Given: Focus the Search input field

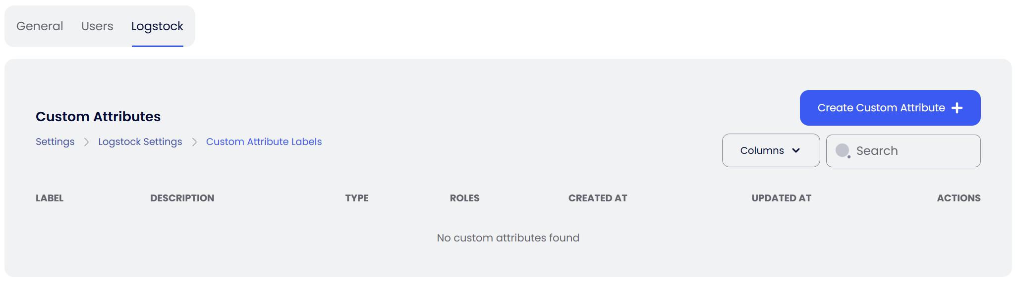Looking at the screenshot, I should coord(912,150).
